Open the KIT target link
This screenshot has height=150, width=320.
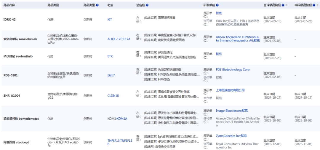pyautogui.click(x=110, y=19)
